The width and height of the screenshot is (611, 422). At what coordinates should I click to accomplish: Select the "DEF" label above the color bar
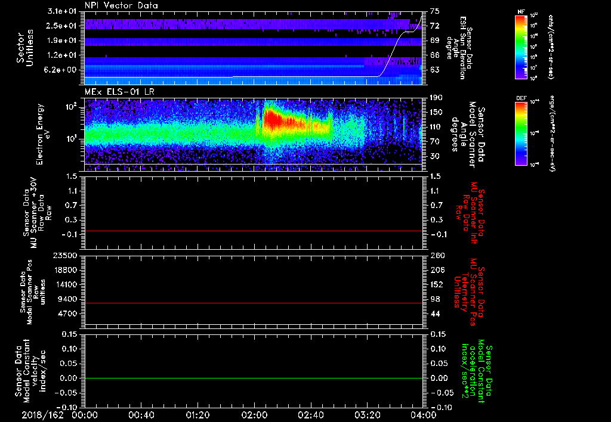tap(521, 98)
